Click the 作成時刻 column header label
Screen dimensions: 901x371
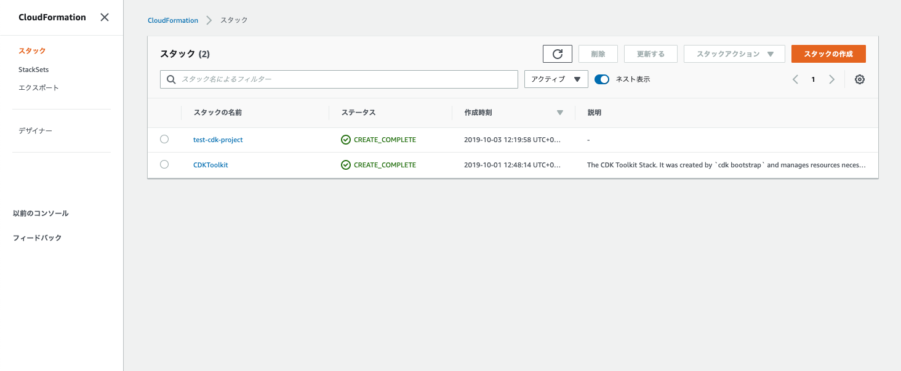click(x=478, y=113)
